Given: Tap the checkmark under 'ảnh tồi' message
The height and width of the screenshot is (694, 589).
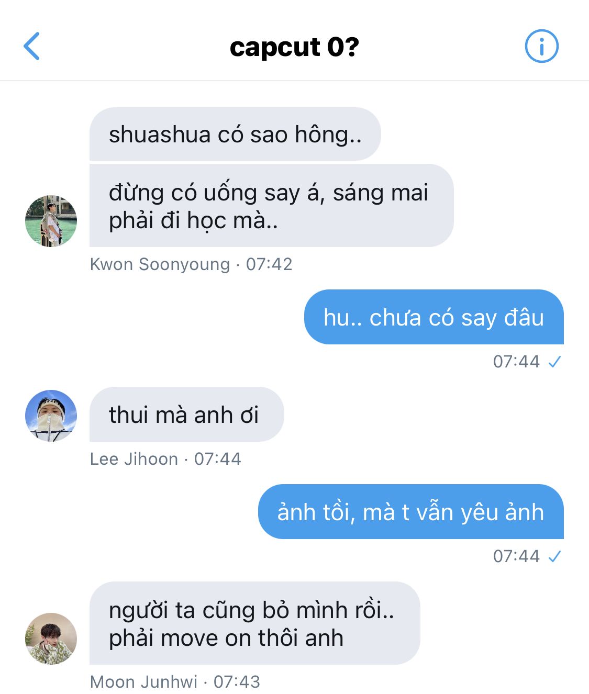Looking at the screenshot, I should (554, 556).
